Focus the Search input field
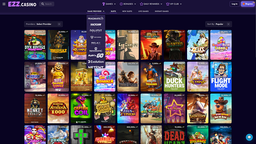The width and height of the screenshot is (256, 144). pyautogui.click(x=47, y=4)
